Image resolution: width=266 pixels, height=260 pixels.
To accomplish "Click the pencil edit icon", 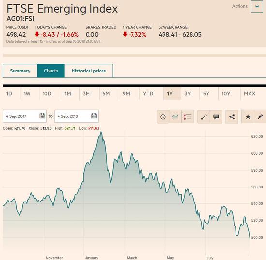I will coord(260,116).
